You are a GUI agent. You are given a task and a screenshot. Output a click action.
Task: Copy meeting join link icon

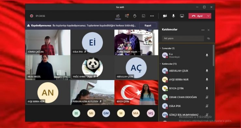(x=208, y=39)
